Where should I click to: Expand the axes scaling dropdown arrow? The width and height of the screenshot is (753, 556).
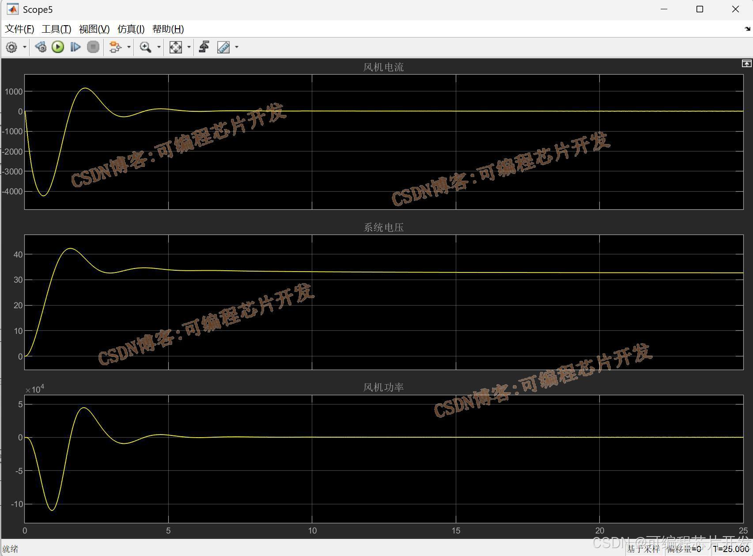tap(189, 47)
